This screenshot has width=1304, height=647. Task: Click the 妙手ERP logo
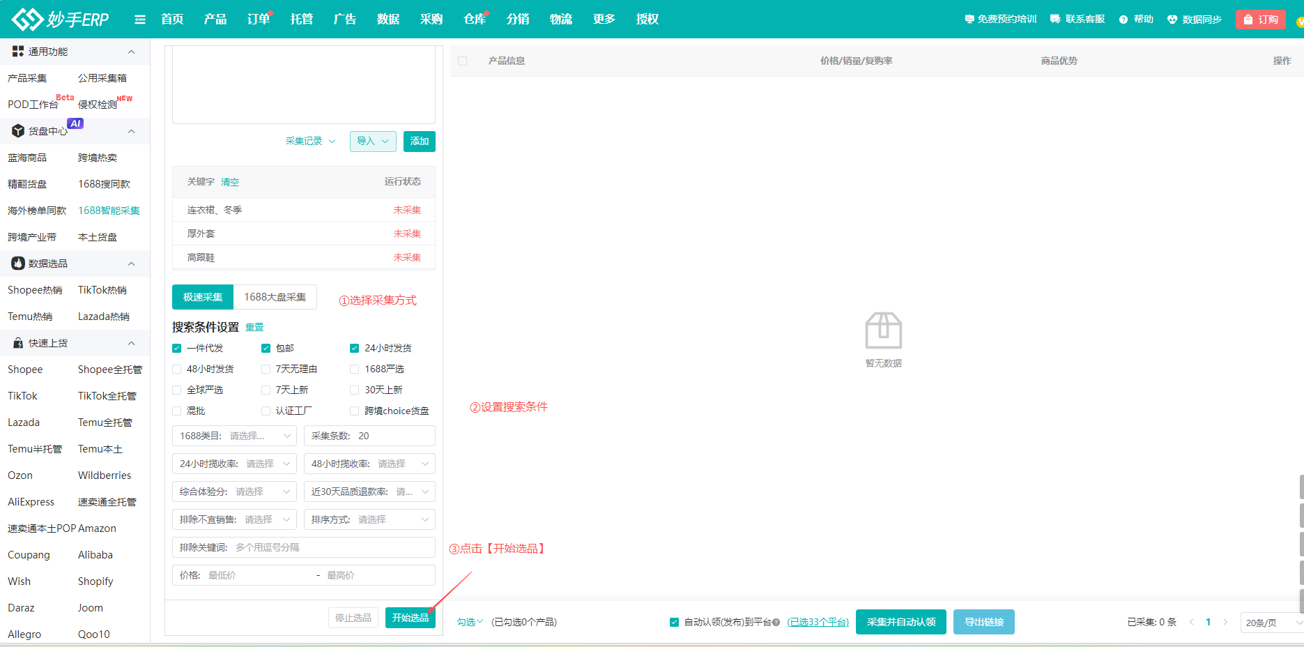point(60,19)
